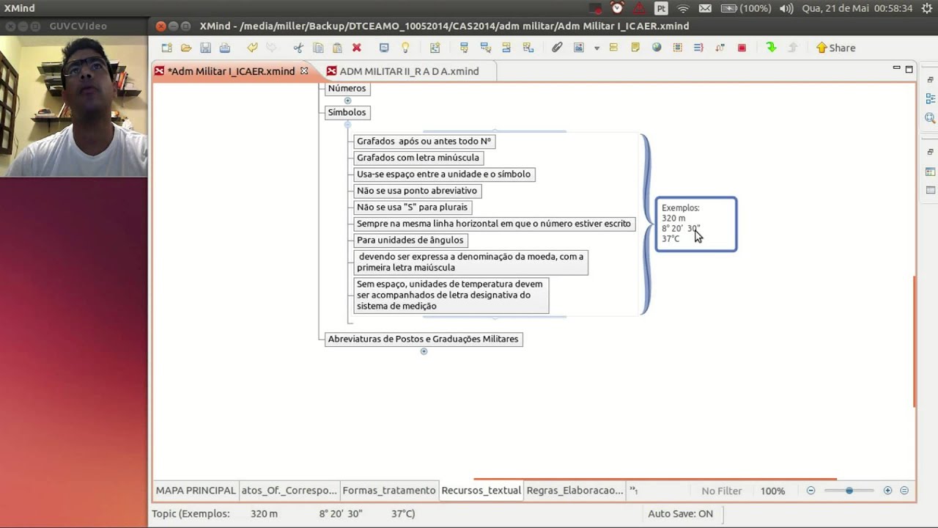The image size is (938, 528).
Task: Add a boundary with the boundary icon
Action: (x=677, y=48)
